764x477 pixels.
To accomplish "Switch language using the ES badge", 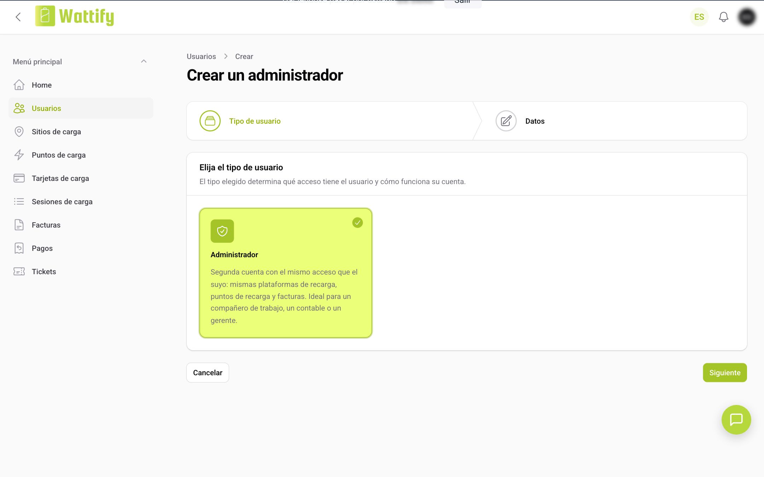I will pyautogui.click(x=699, y=17).
